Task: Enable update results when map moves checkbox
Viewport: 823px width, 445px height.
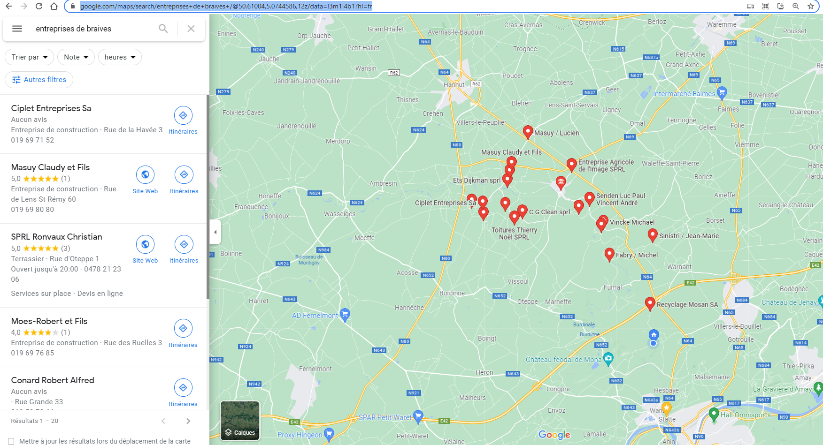Action: click(11, 441)
